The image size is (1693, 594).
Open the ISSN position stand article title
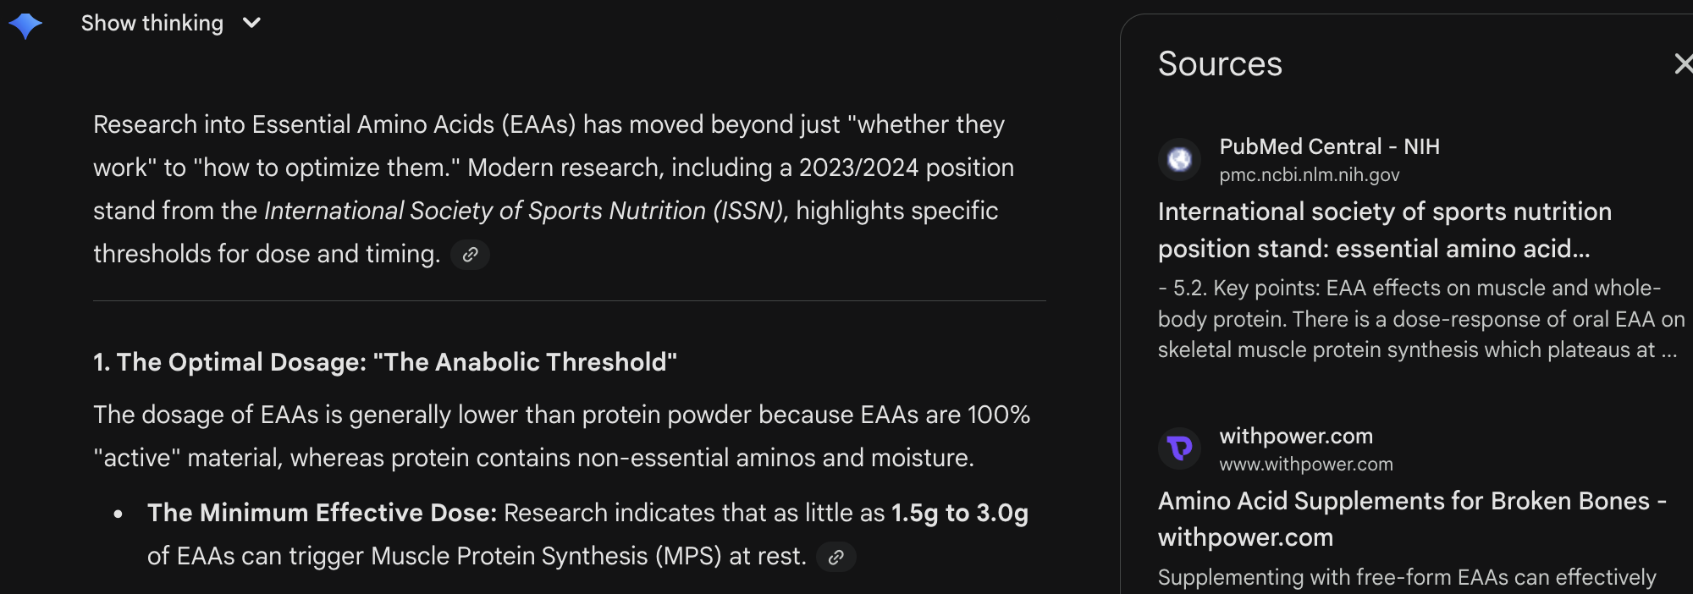click(x=1384, y=230)
